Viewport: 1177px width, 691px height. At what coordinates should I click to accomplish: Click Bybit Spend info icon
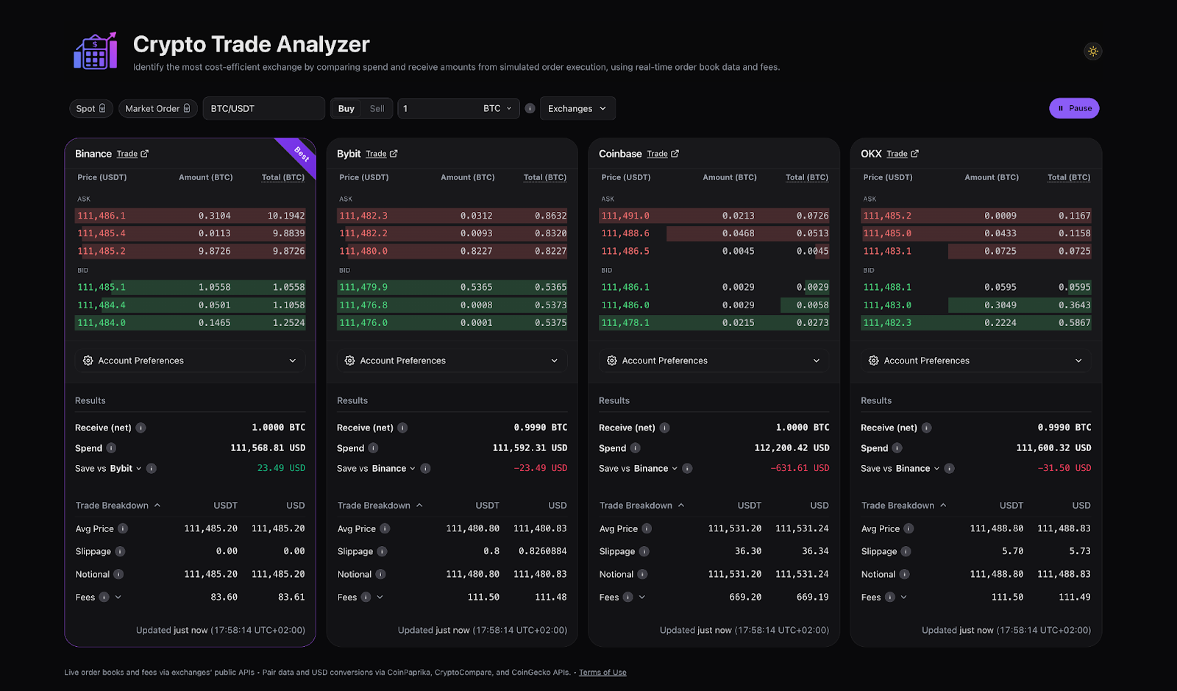(373, 448)
